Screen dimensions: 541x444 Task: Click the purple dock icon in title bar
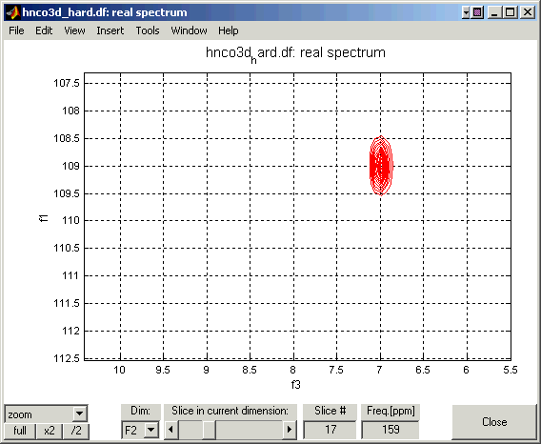(x=477, y=12)
